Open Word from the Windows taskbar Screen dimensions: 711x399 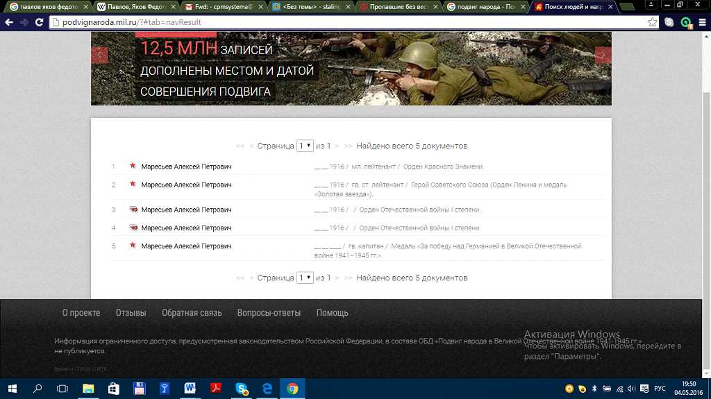[x=190, y=389]
